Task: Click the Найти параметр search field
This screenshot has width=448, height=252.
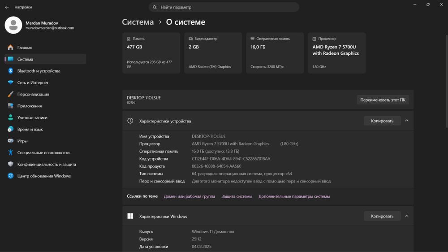Action: coord(224,7)
